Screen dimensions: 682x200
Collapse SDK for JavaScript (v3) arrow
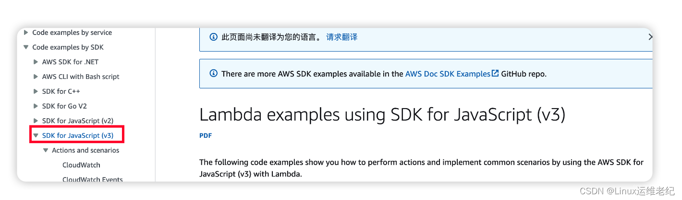(x=36, y=135)
